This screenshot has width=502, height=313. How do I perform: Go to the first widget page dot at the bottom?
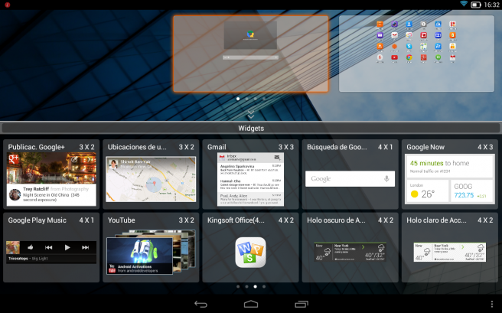[238, 286]
